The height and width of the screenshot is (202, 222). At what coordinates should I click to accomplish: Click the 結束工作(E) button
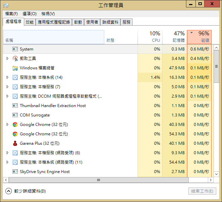tap(202, 191)
